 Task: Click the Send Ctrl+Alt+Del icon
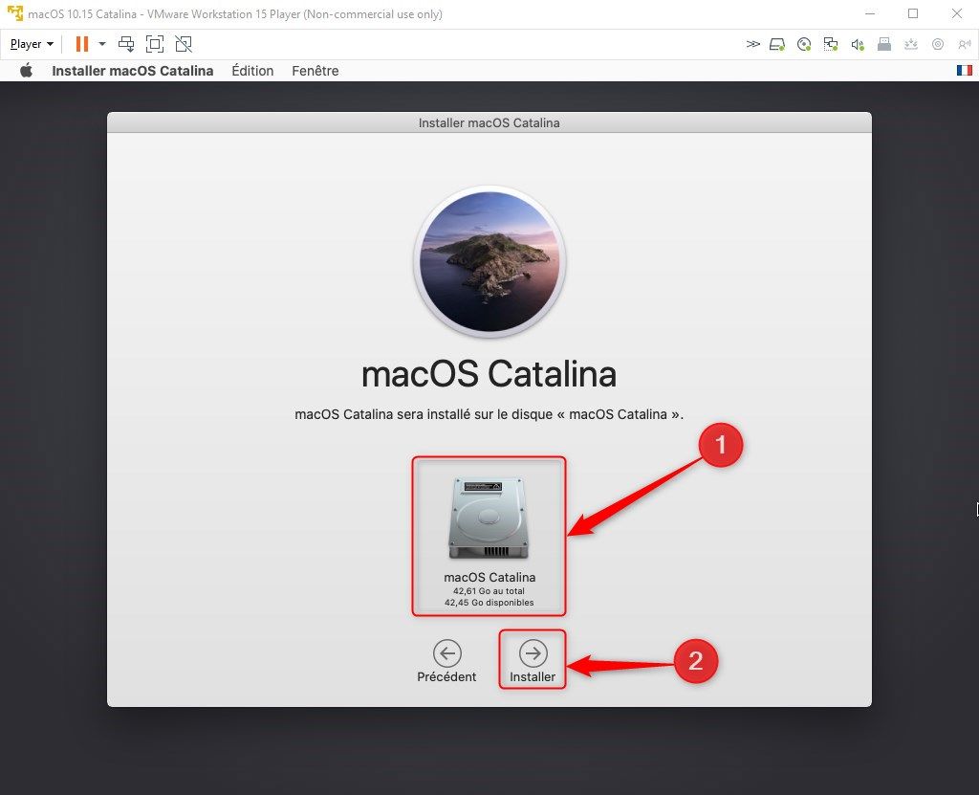tap(126, 44)
